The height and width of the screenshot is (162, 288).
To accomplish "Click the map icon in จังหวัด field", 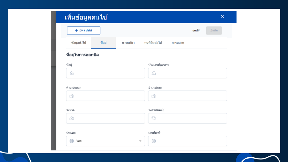I will [x=72, y=118].
